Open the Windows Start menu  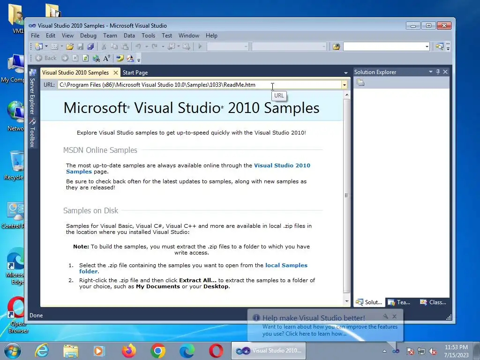tap(12, 351)
